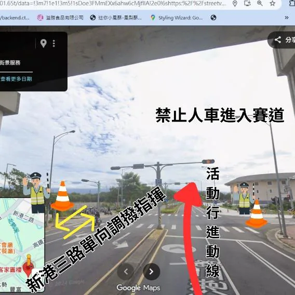
Task: Open the 迷你小鳳酥-鳳梨酥 bookmark
Action: (116, 18)
